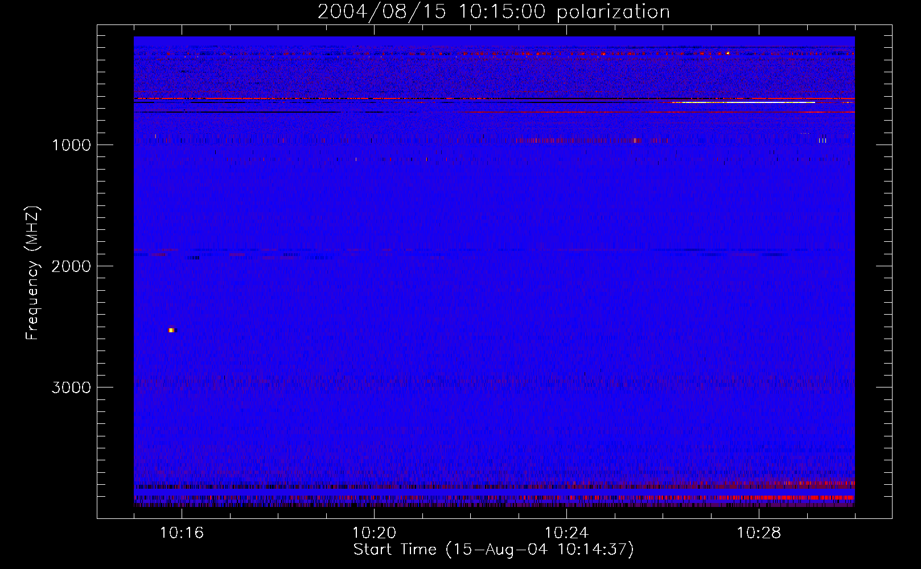Click the "Frequency (MHZ)" y-axis label

(32, 273)
